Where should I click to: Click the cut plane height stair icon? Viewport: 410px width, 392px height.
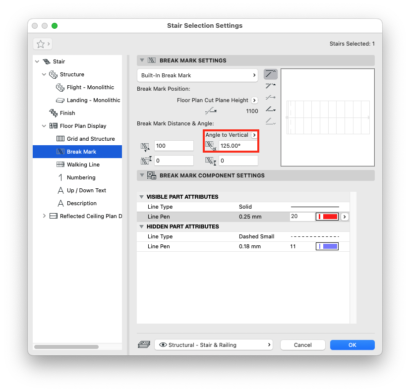(x=211, y=111)
